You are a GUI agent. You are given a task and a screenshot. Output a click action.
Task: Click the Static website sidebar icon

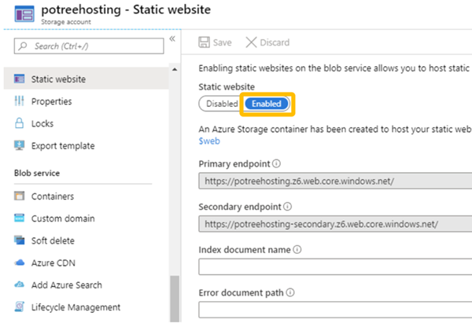19,79
